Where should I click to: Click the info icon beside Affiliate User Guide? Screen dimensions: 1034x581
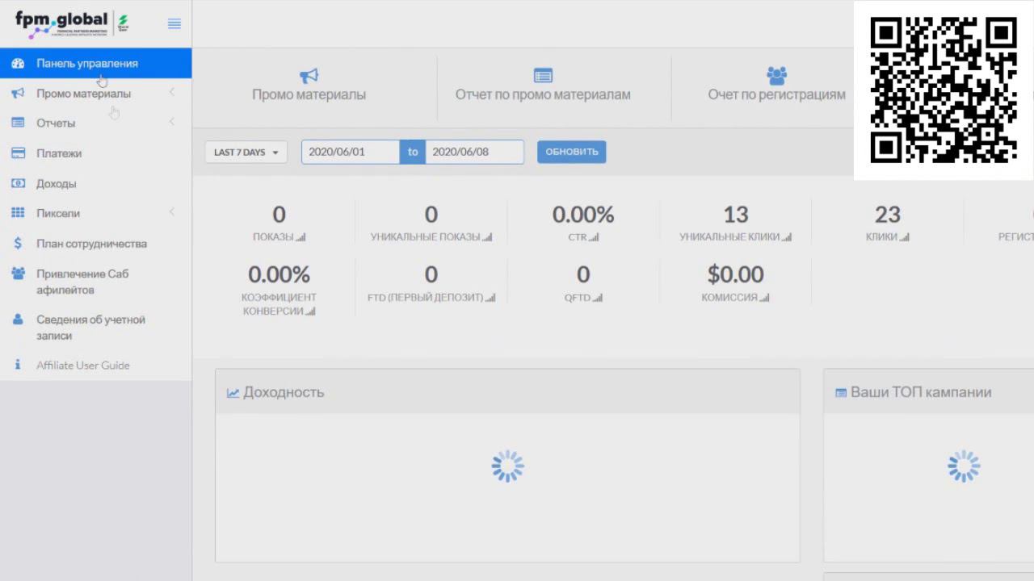[18, 365]
